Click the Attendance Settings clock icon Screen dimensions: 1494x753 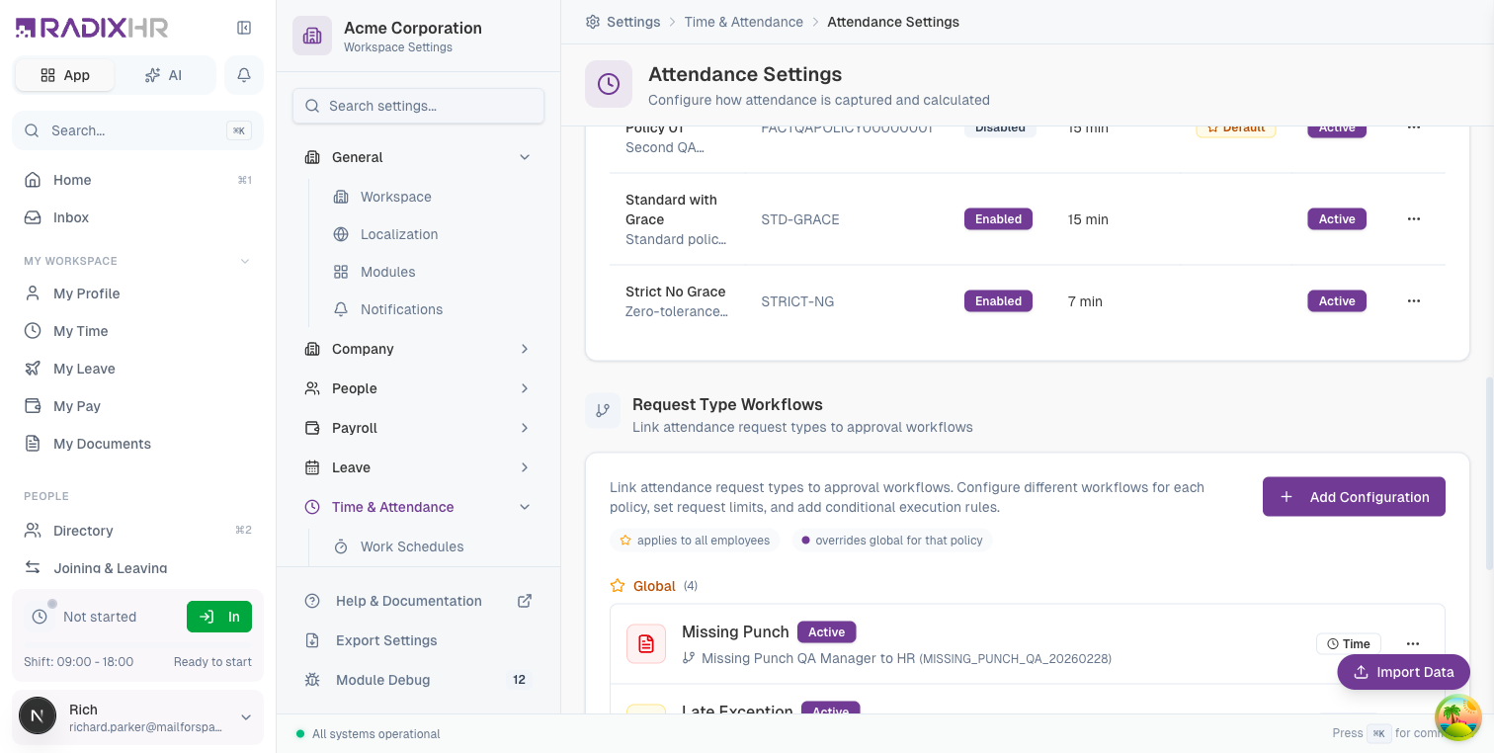pos(609,84)
